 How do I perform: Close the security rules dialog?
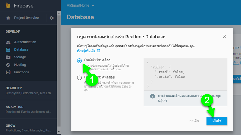coord(224,36)
